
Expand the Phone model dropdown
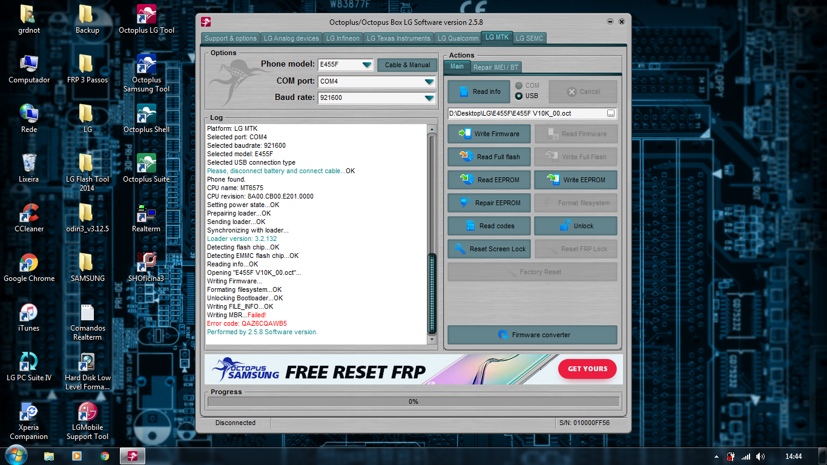[367, 65]
